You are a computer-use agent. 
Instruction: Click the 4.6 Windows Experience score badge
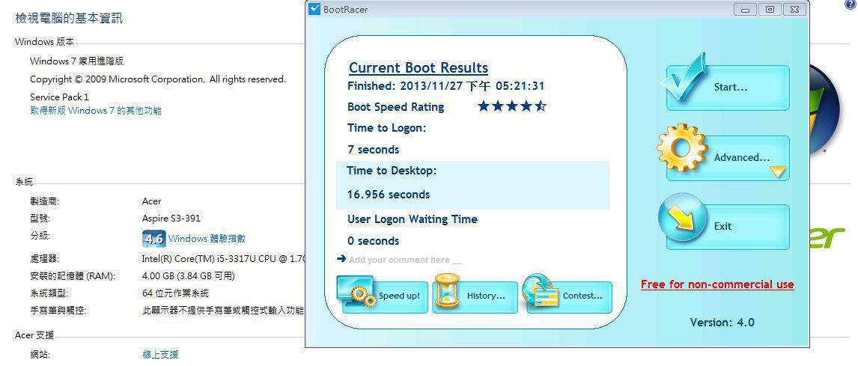tap(153, 239)
